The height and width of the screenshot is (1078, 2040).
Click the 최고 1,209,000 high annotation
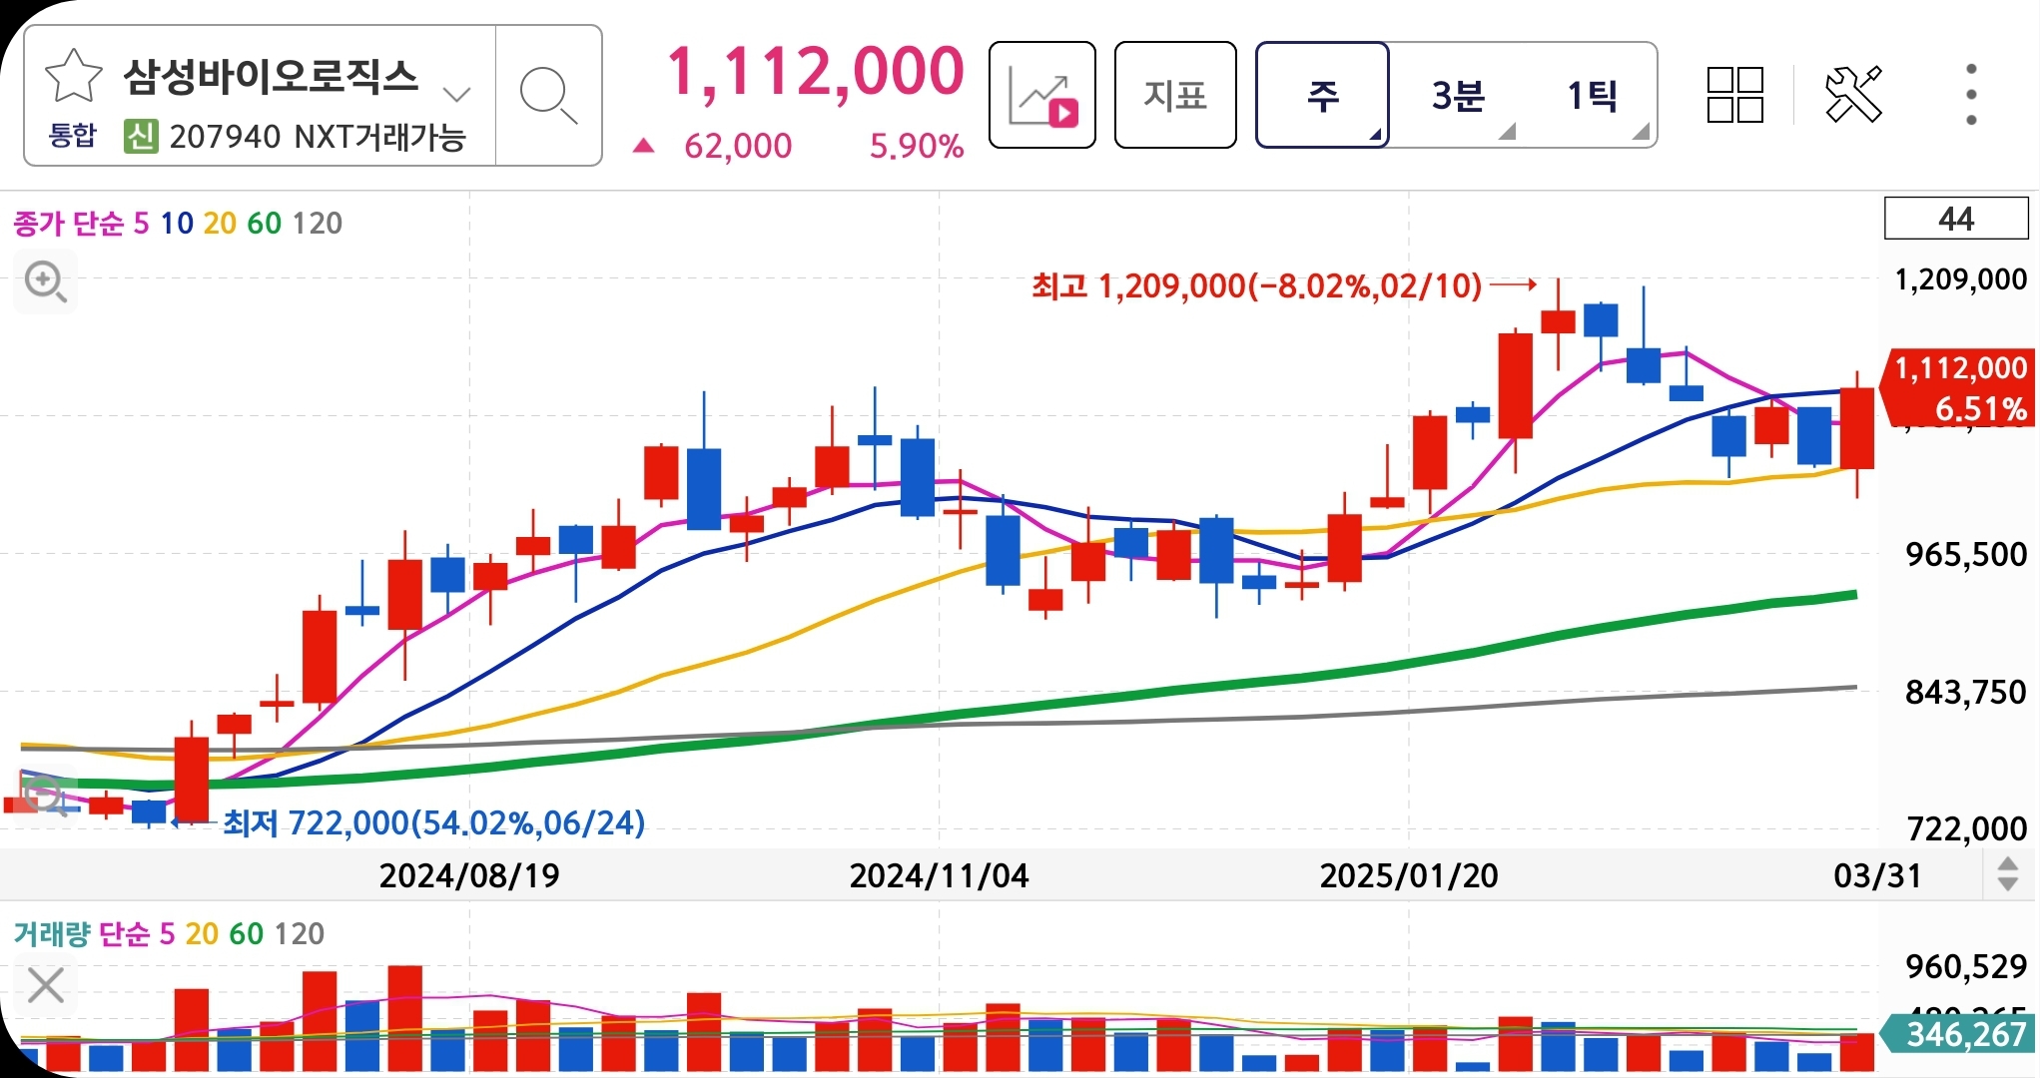click(x=1256, y=286)
